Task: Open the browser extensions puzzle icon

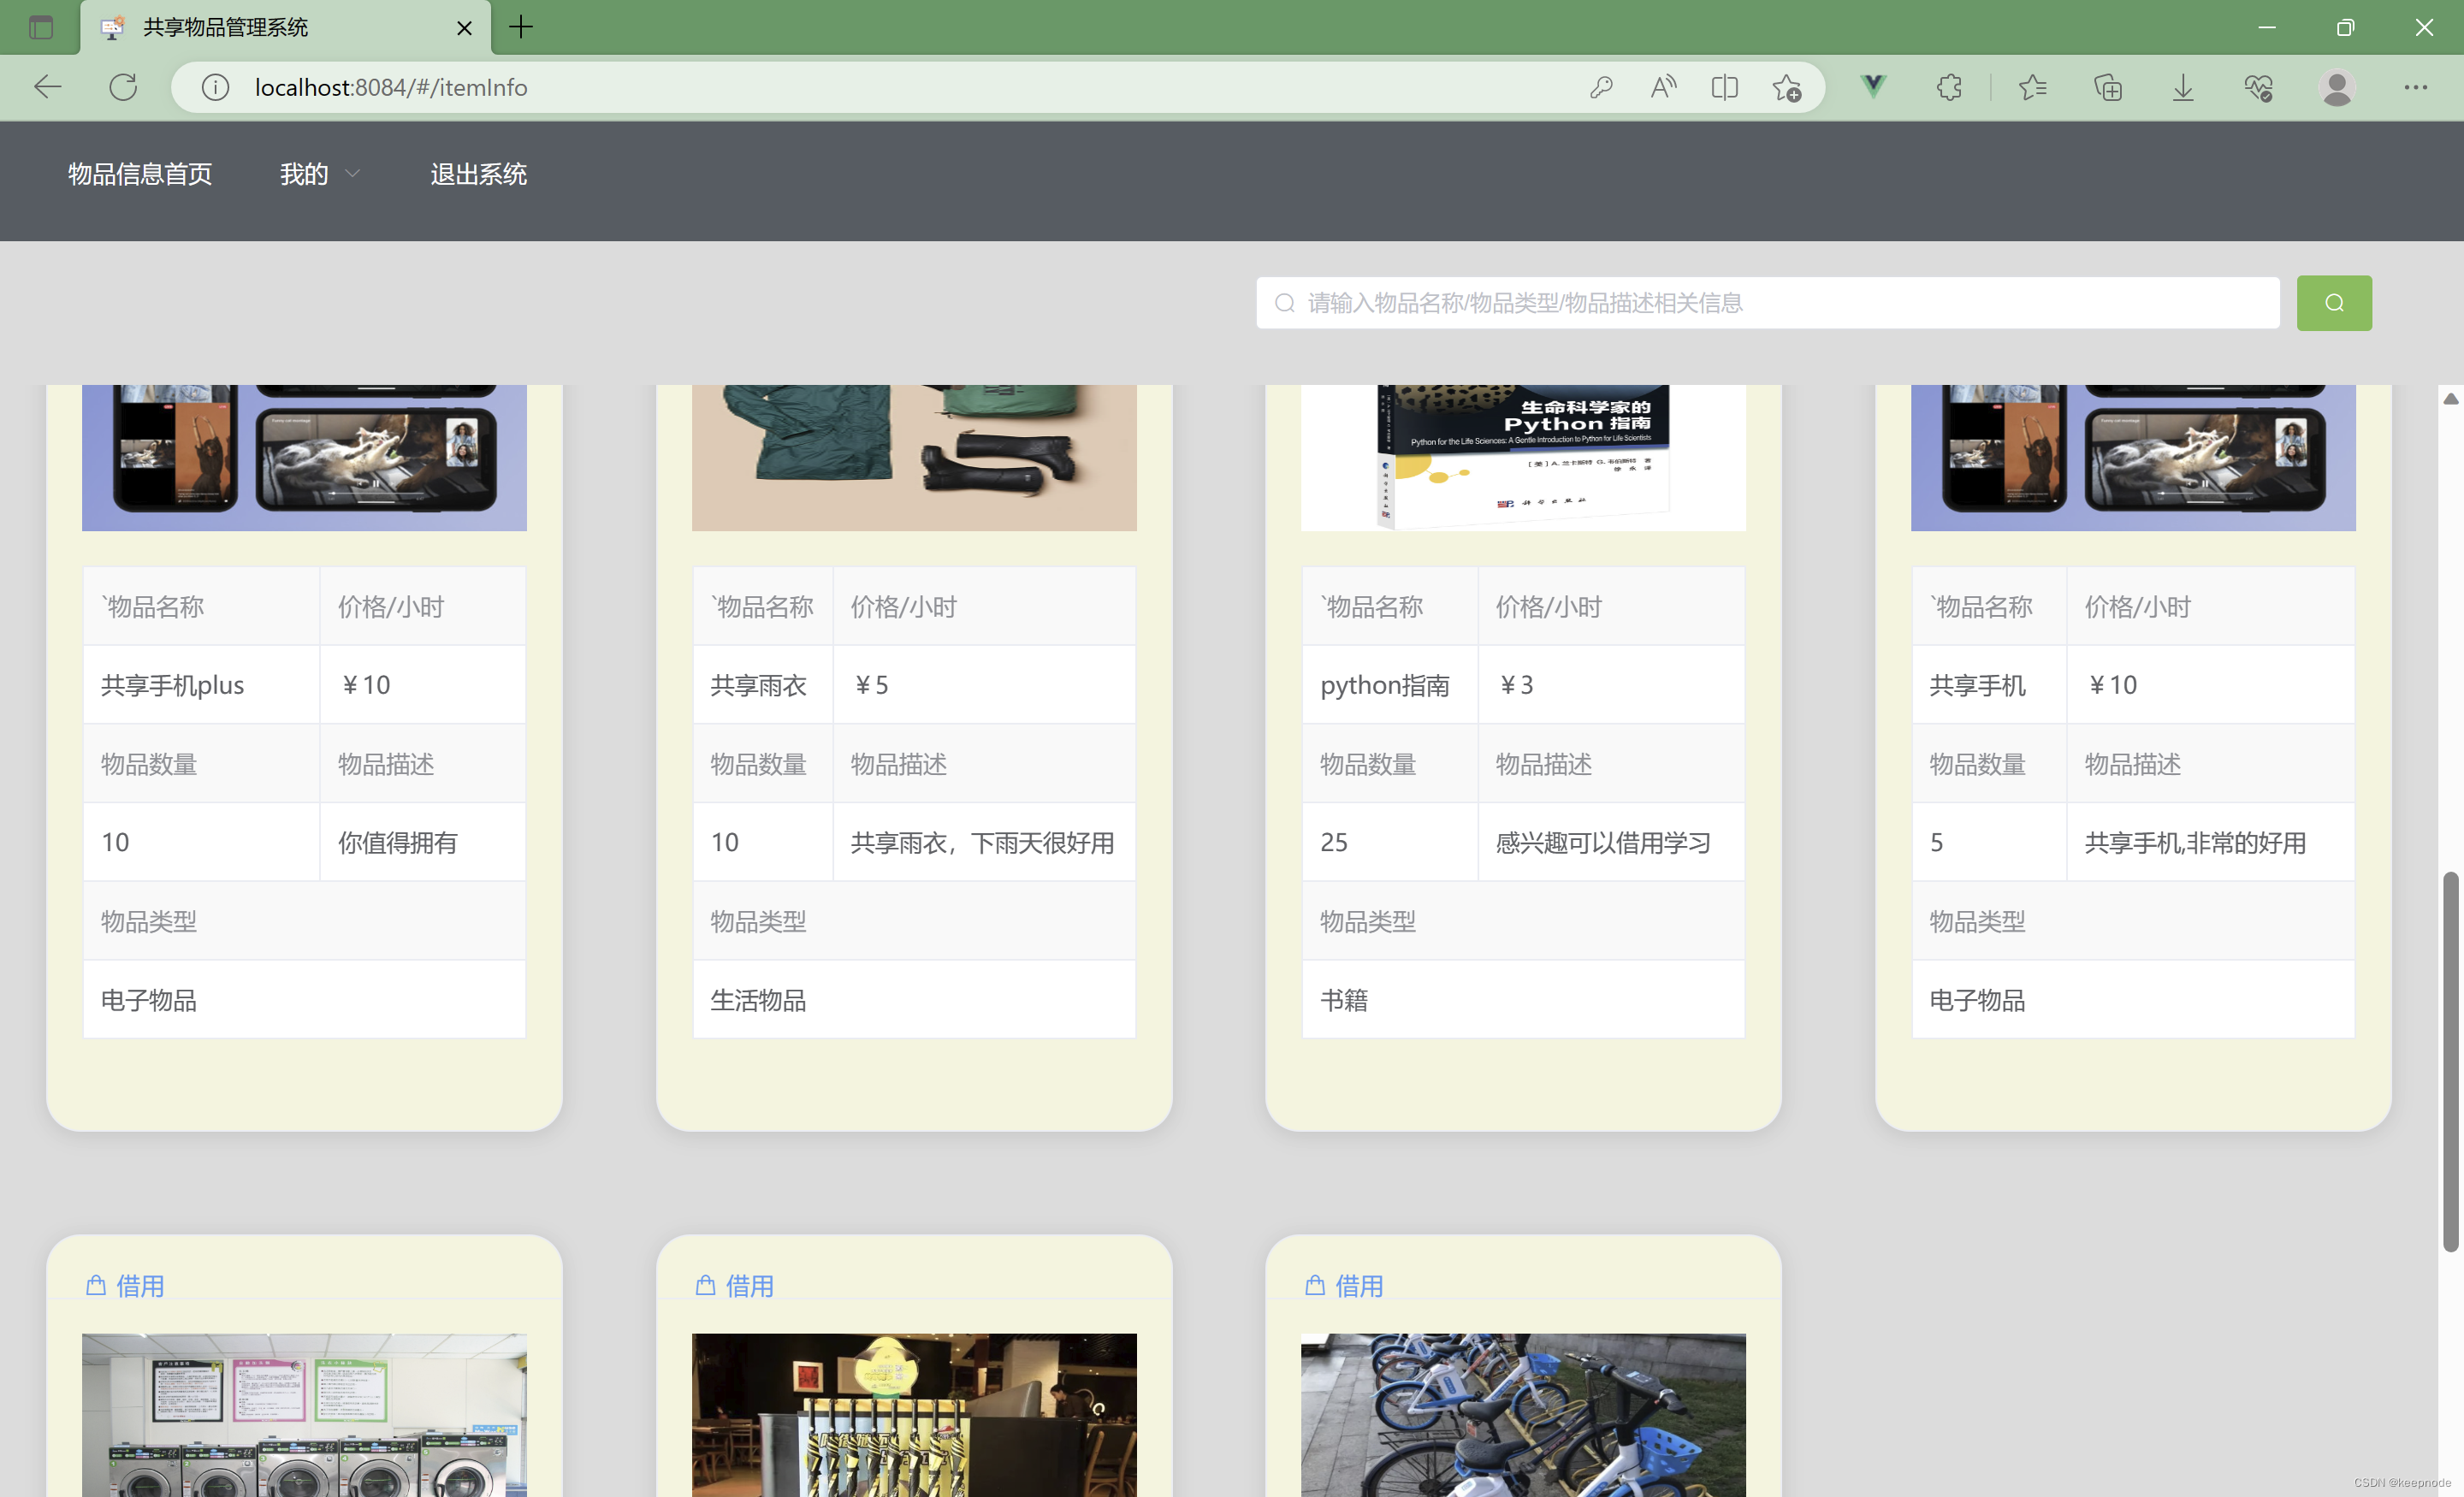Action: click(1949, 87)
